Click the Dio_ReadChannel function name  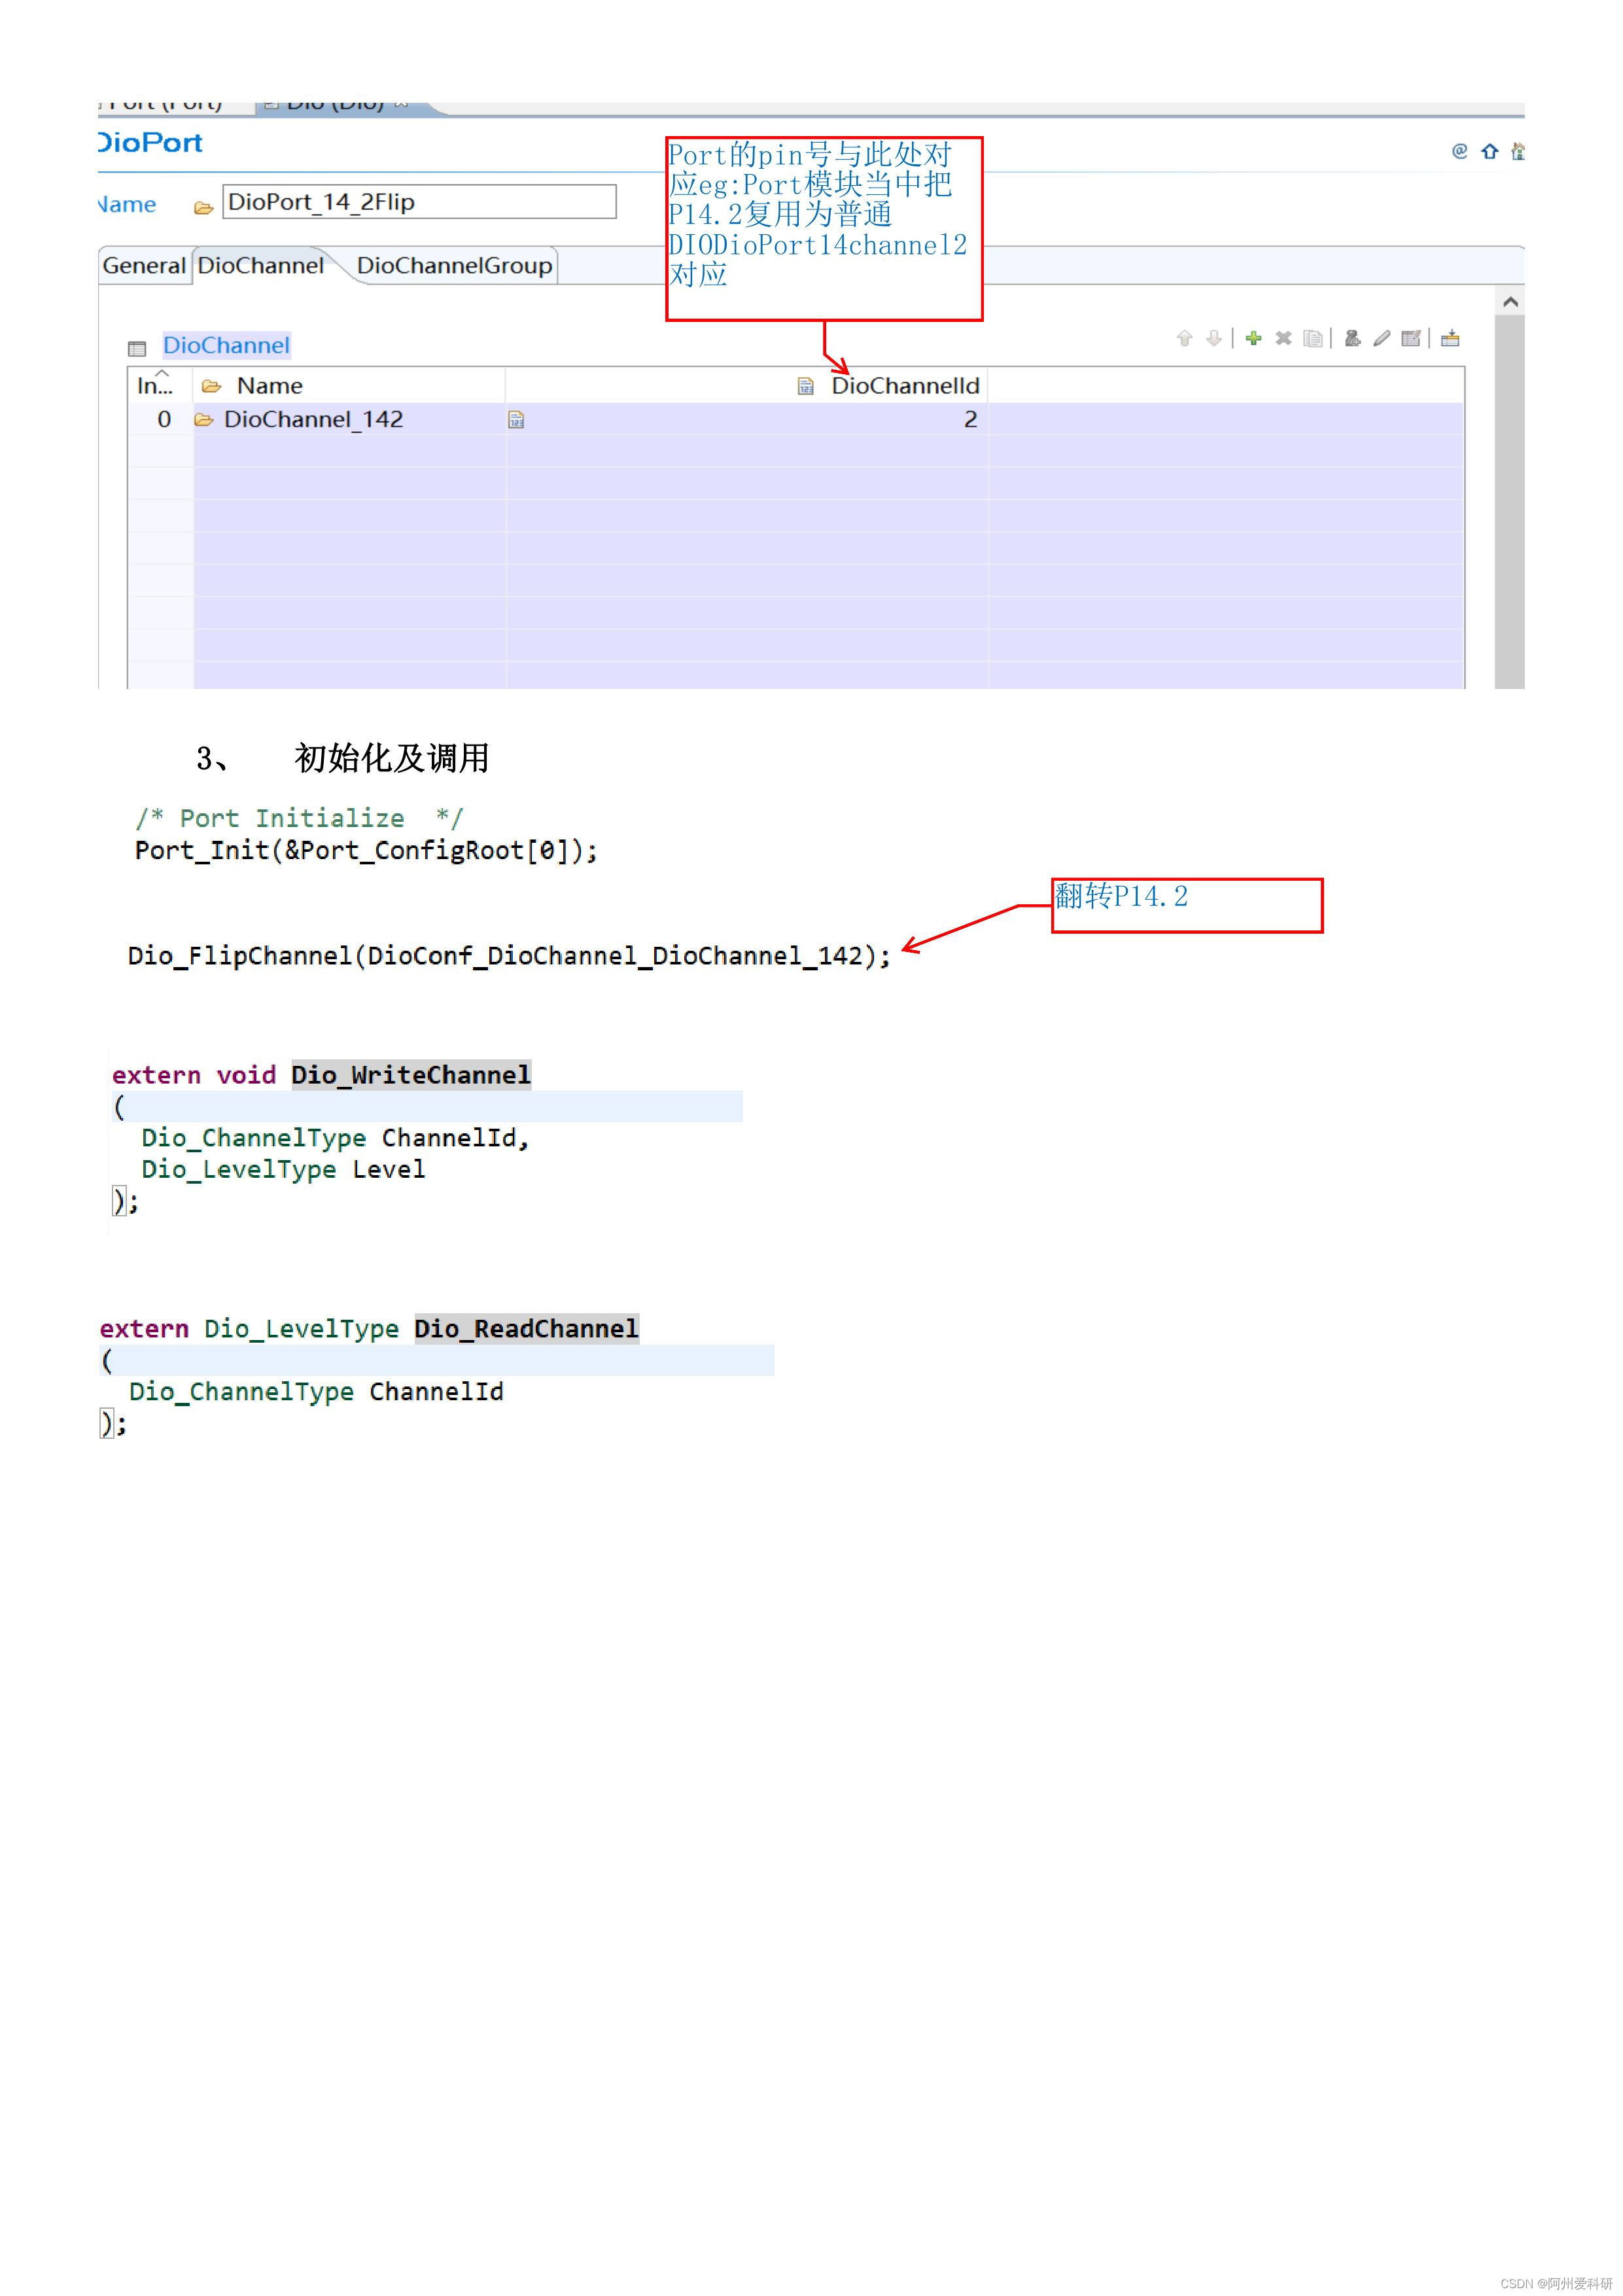[526, 1329]
